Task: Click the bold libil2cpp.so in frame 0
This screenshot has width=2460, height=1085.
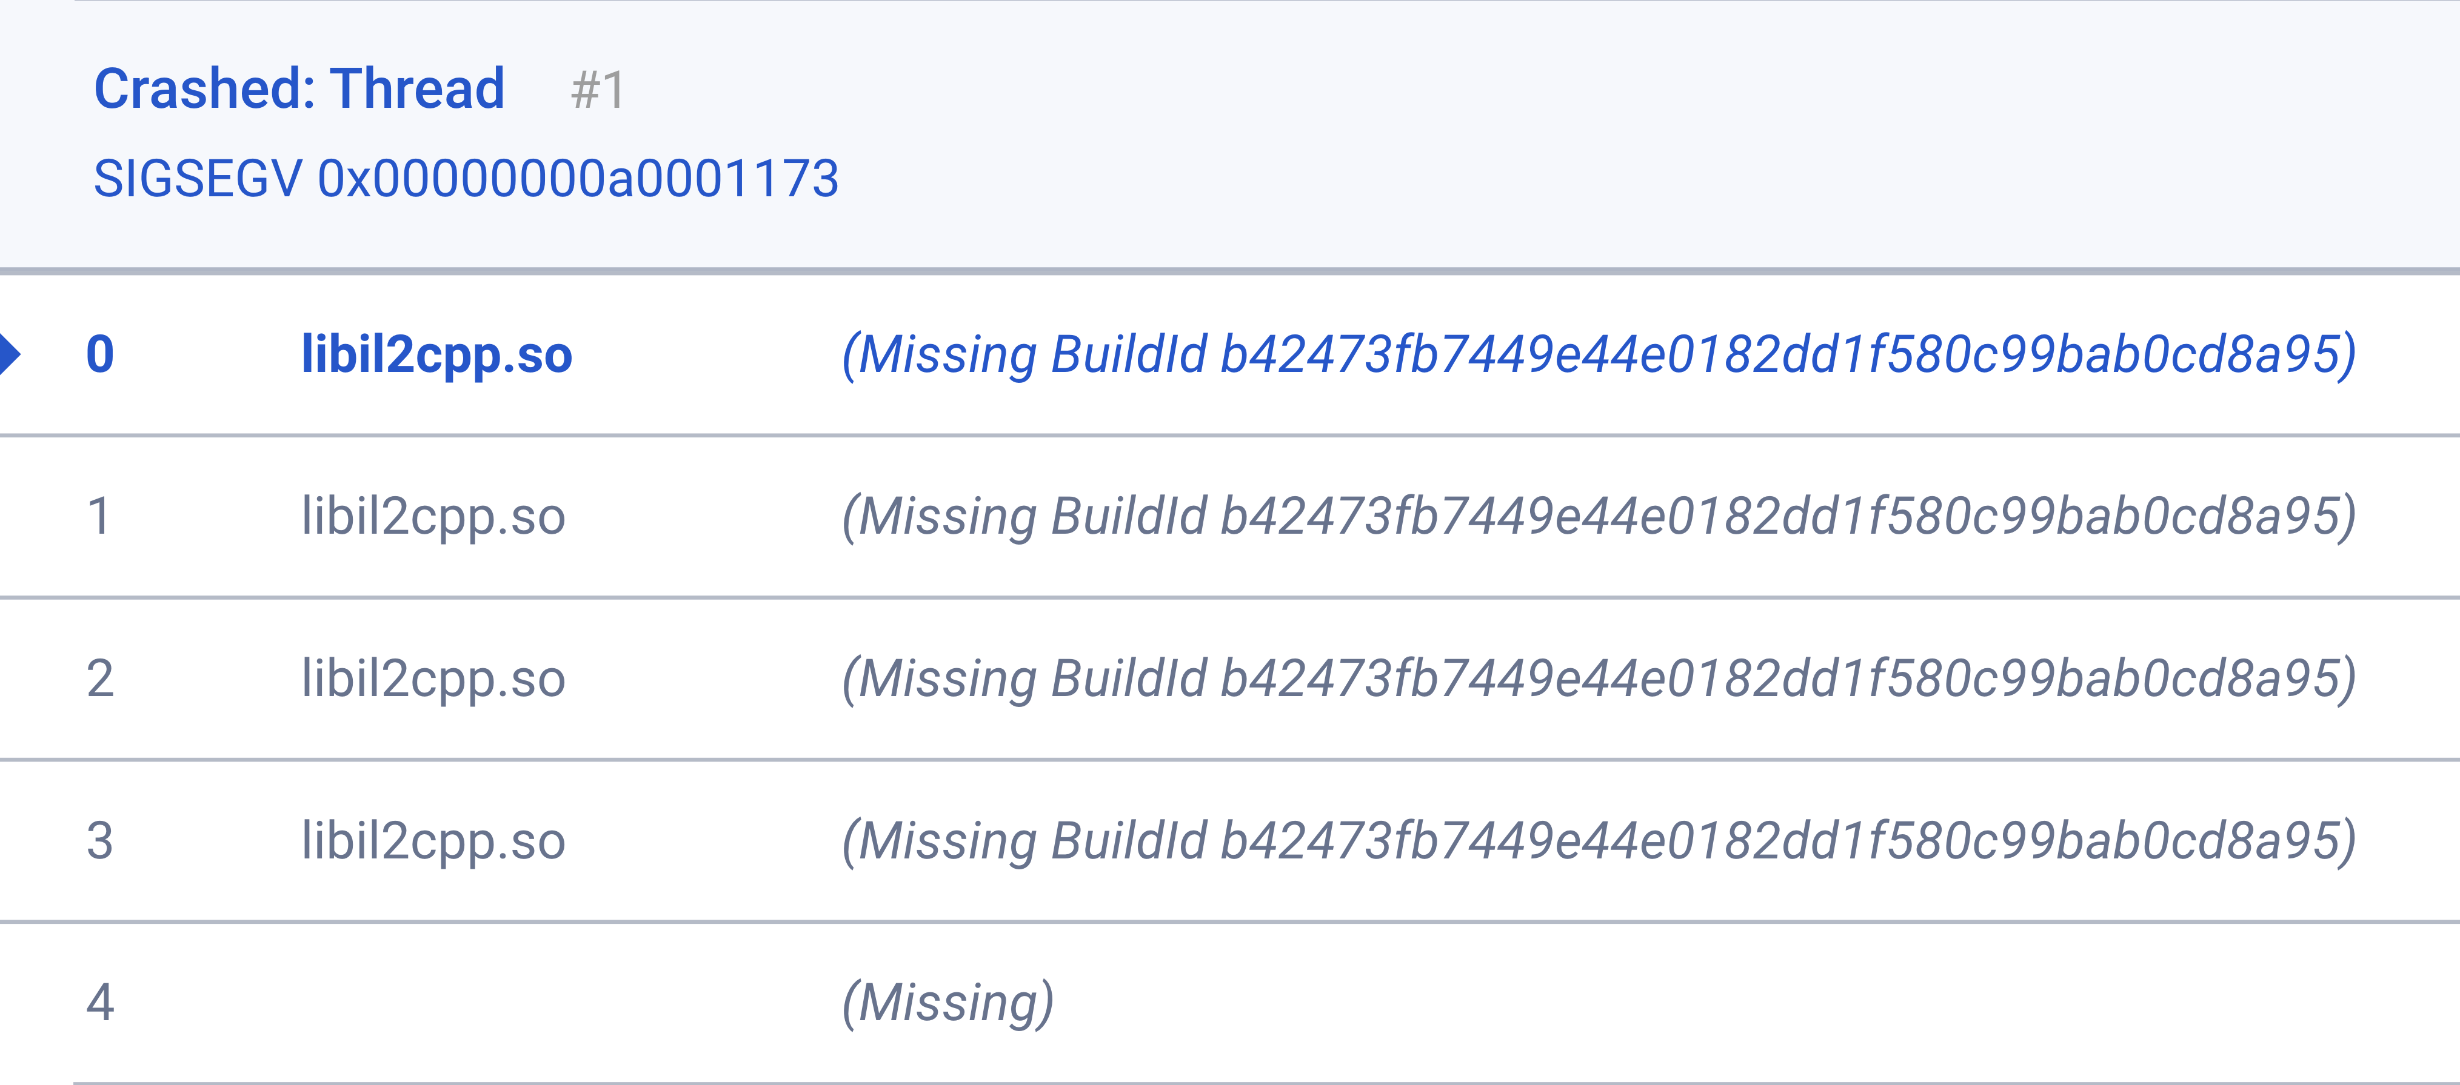Action: pos(436,354)
